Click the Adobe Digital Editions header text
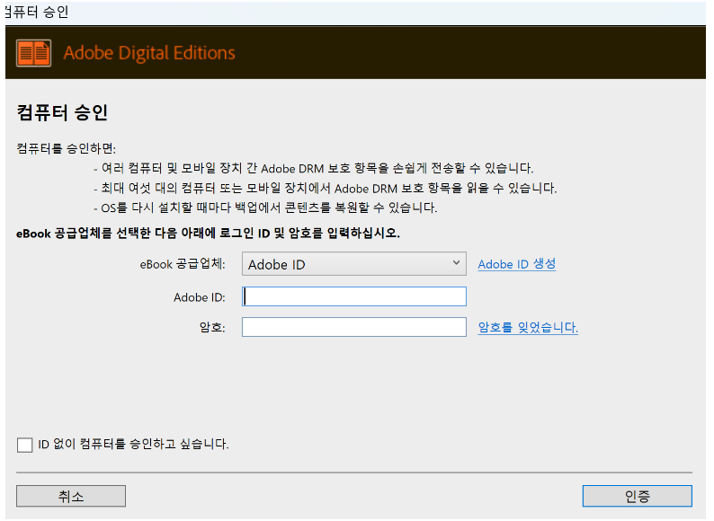The height and width of the screenshot is (521, 714). [149, 53]
